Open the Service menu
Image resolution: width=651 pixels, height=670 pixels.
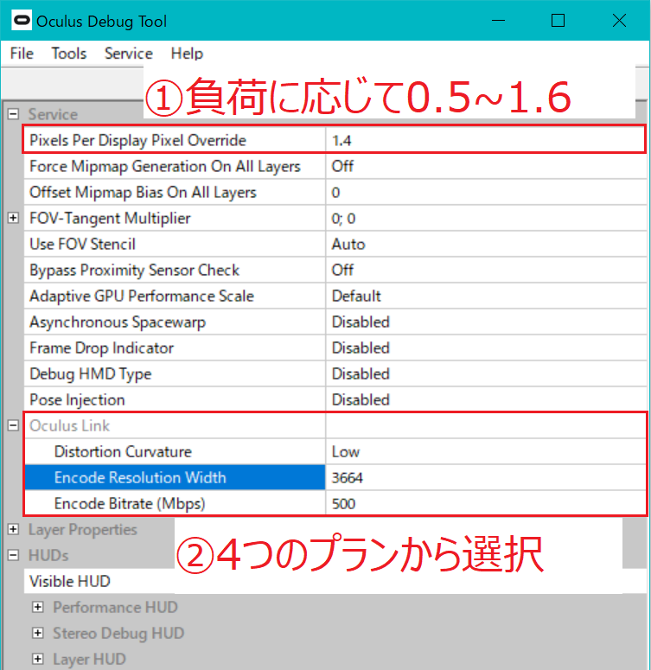tap(129, 54)
